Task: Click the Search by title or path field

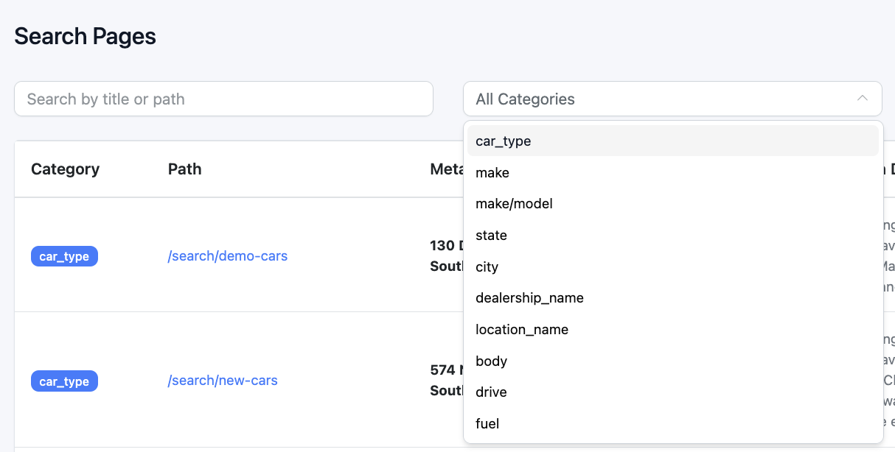Action: click(223, 99)
